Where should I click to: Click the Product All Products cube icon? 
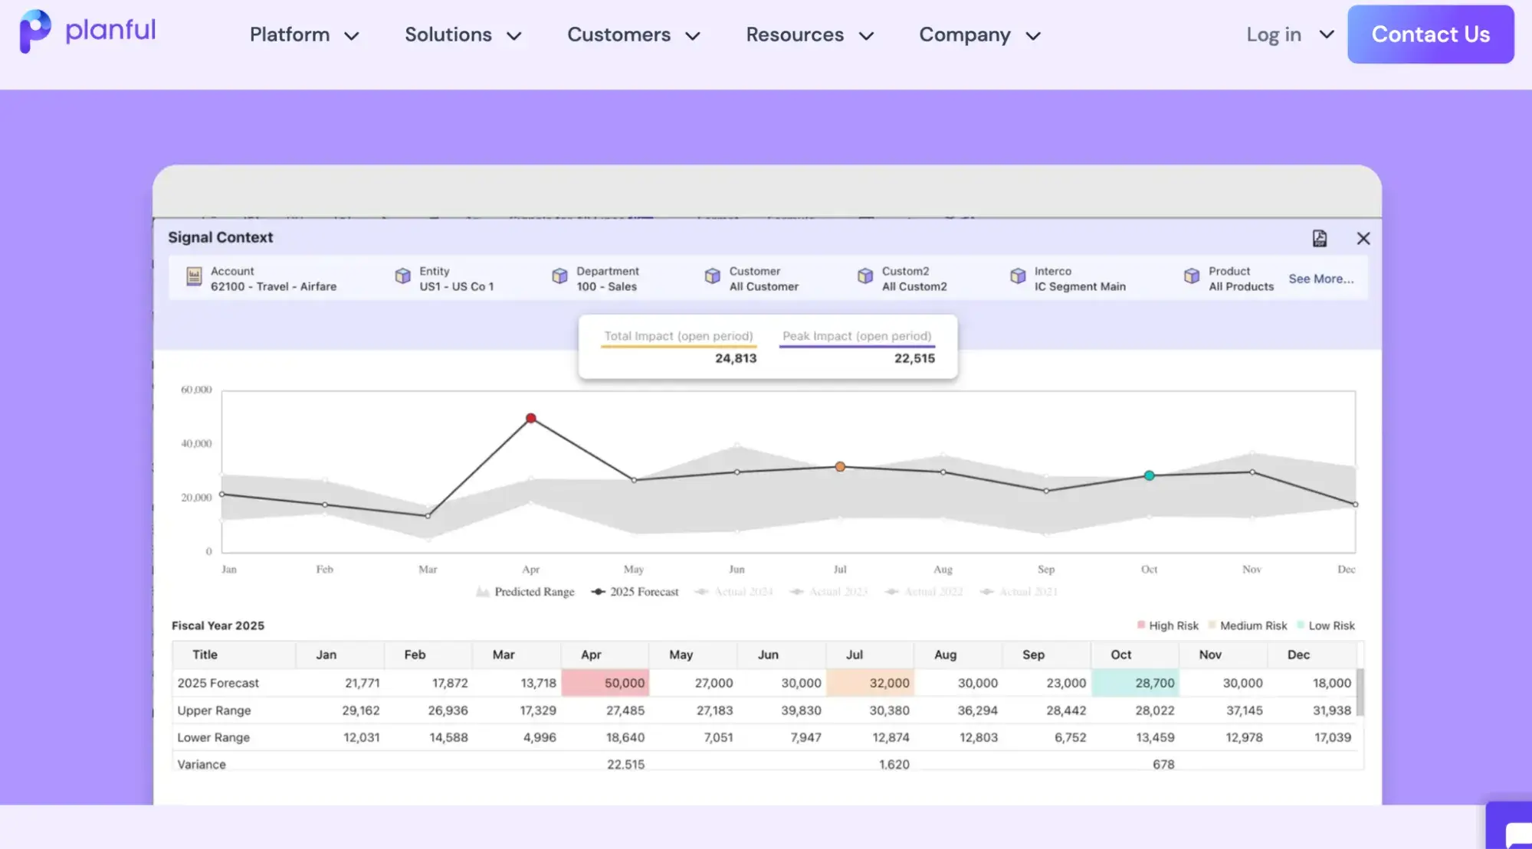[x=1191, y=276]
